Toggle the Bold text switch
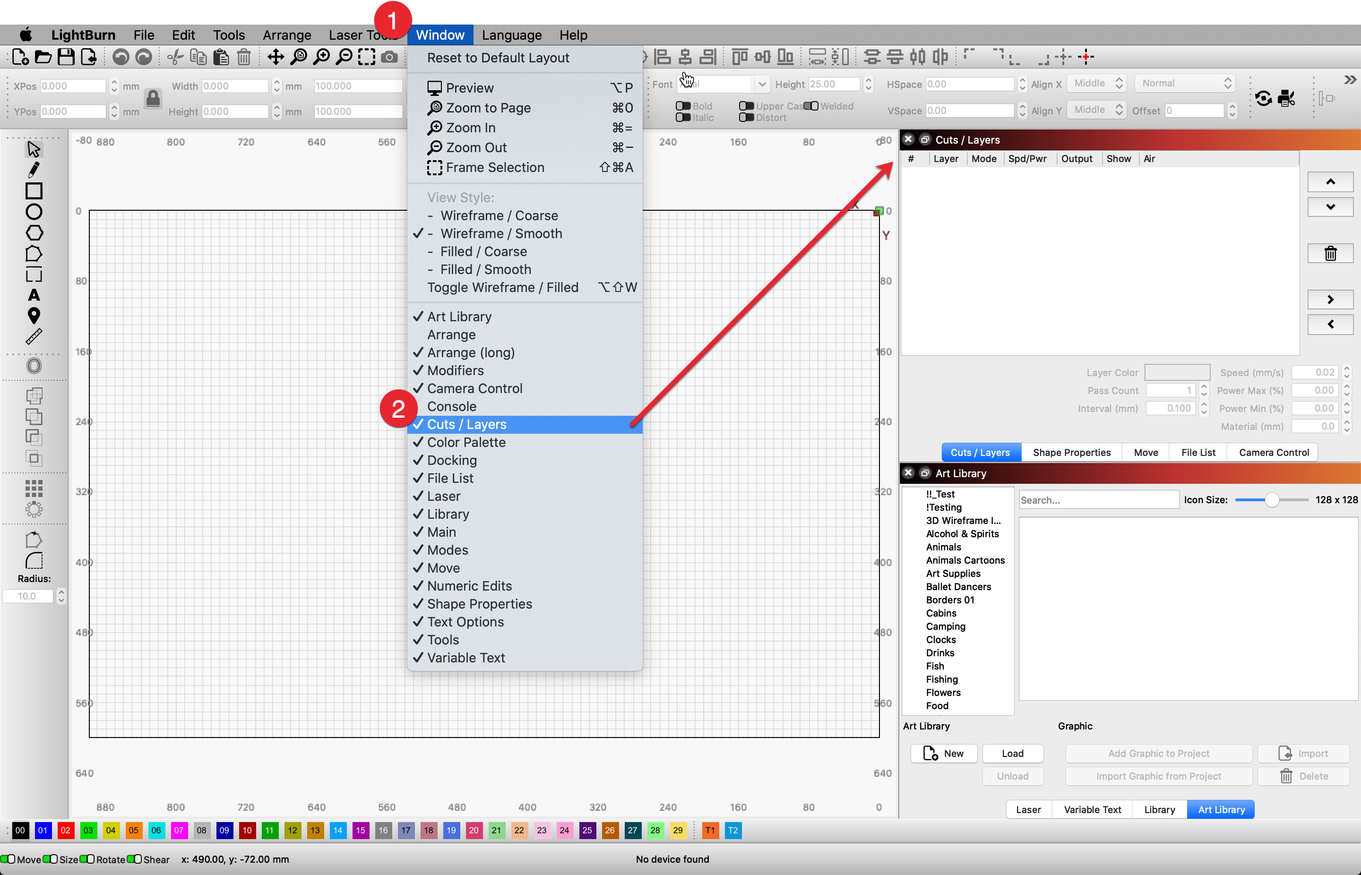1361x875 pixels. click(682, 106)
